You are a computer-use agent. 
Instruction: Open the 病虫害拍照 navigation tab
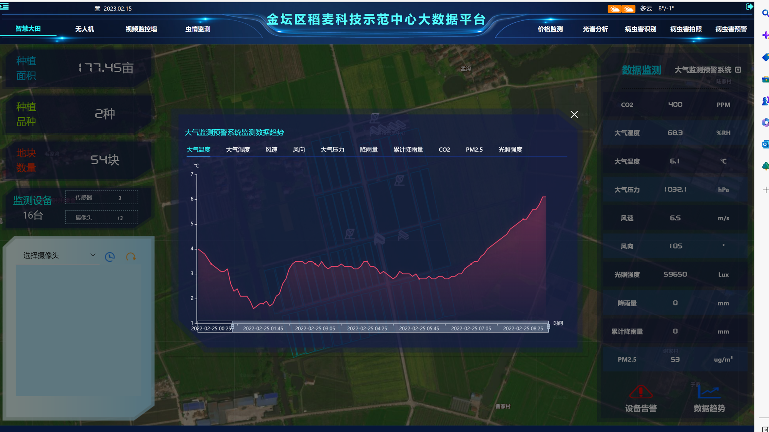pos(686,29)
